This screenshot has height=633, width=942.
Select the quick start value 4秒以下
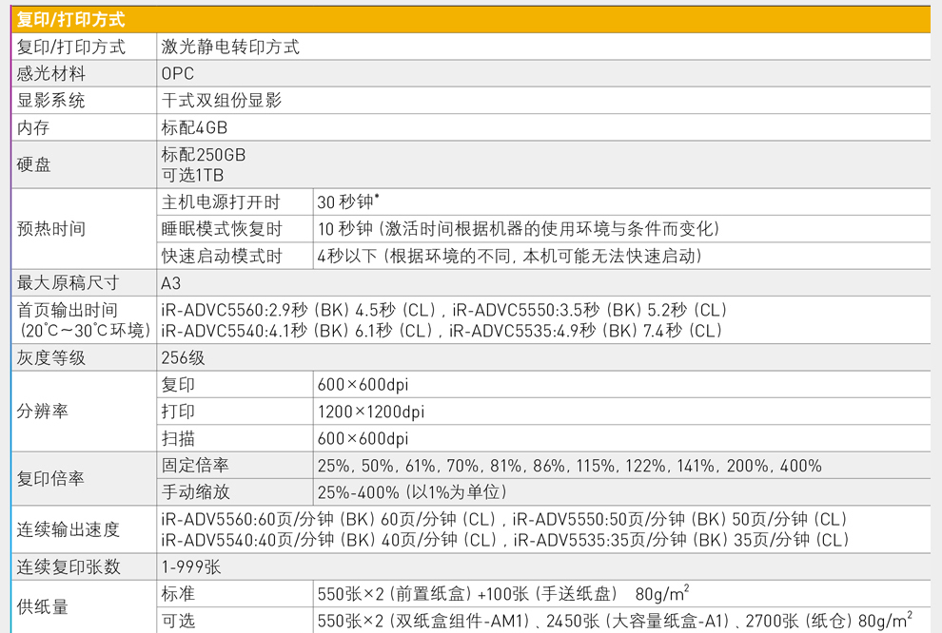click(x=347, y=257)
